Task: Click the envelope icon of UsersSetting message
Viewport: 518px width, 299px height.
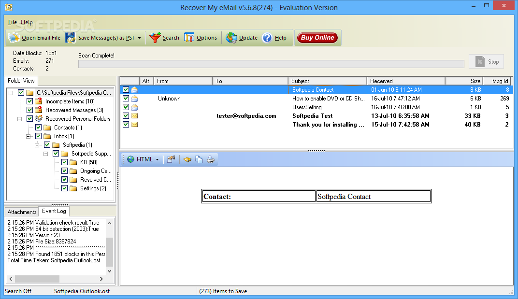Action: 134,107
